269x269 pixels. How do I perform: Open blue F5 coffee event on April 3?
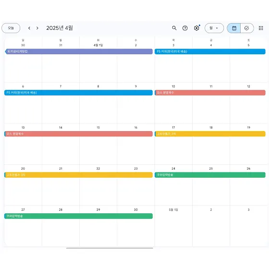pyautogui.click(x=210, y=51)
